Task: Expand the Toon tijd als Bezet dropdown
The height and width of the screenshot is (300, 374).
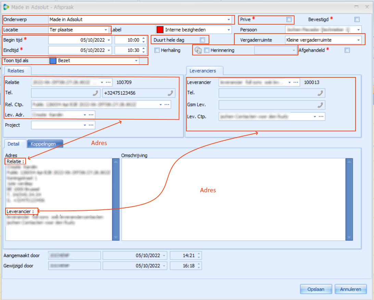Action: [x=136, y=61]
